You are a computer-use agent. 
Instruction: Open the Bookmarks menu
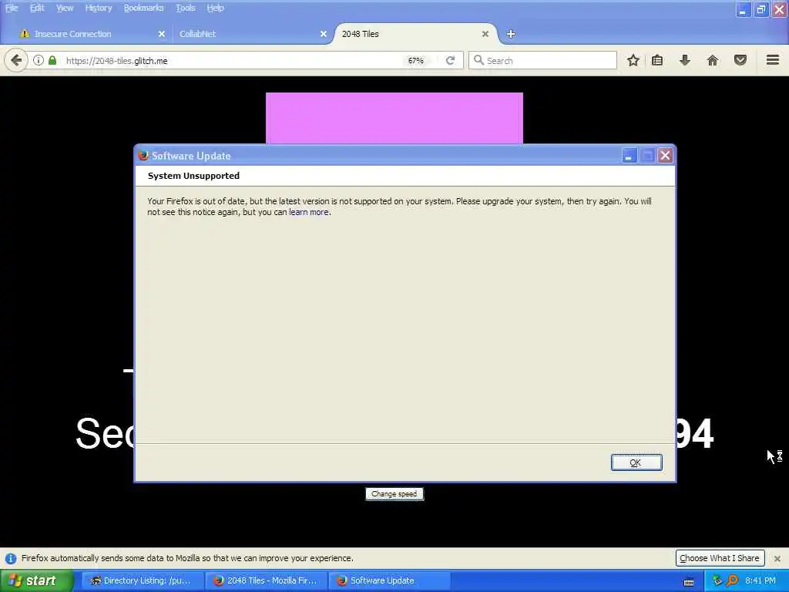click(x=143, y=8)
